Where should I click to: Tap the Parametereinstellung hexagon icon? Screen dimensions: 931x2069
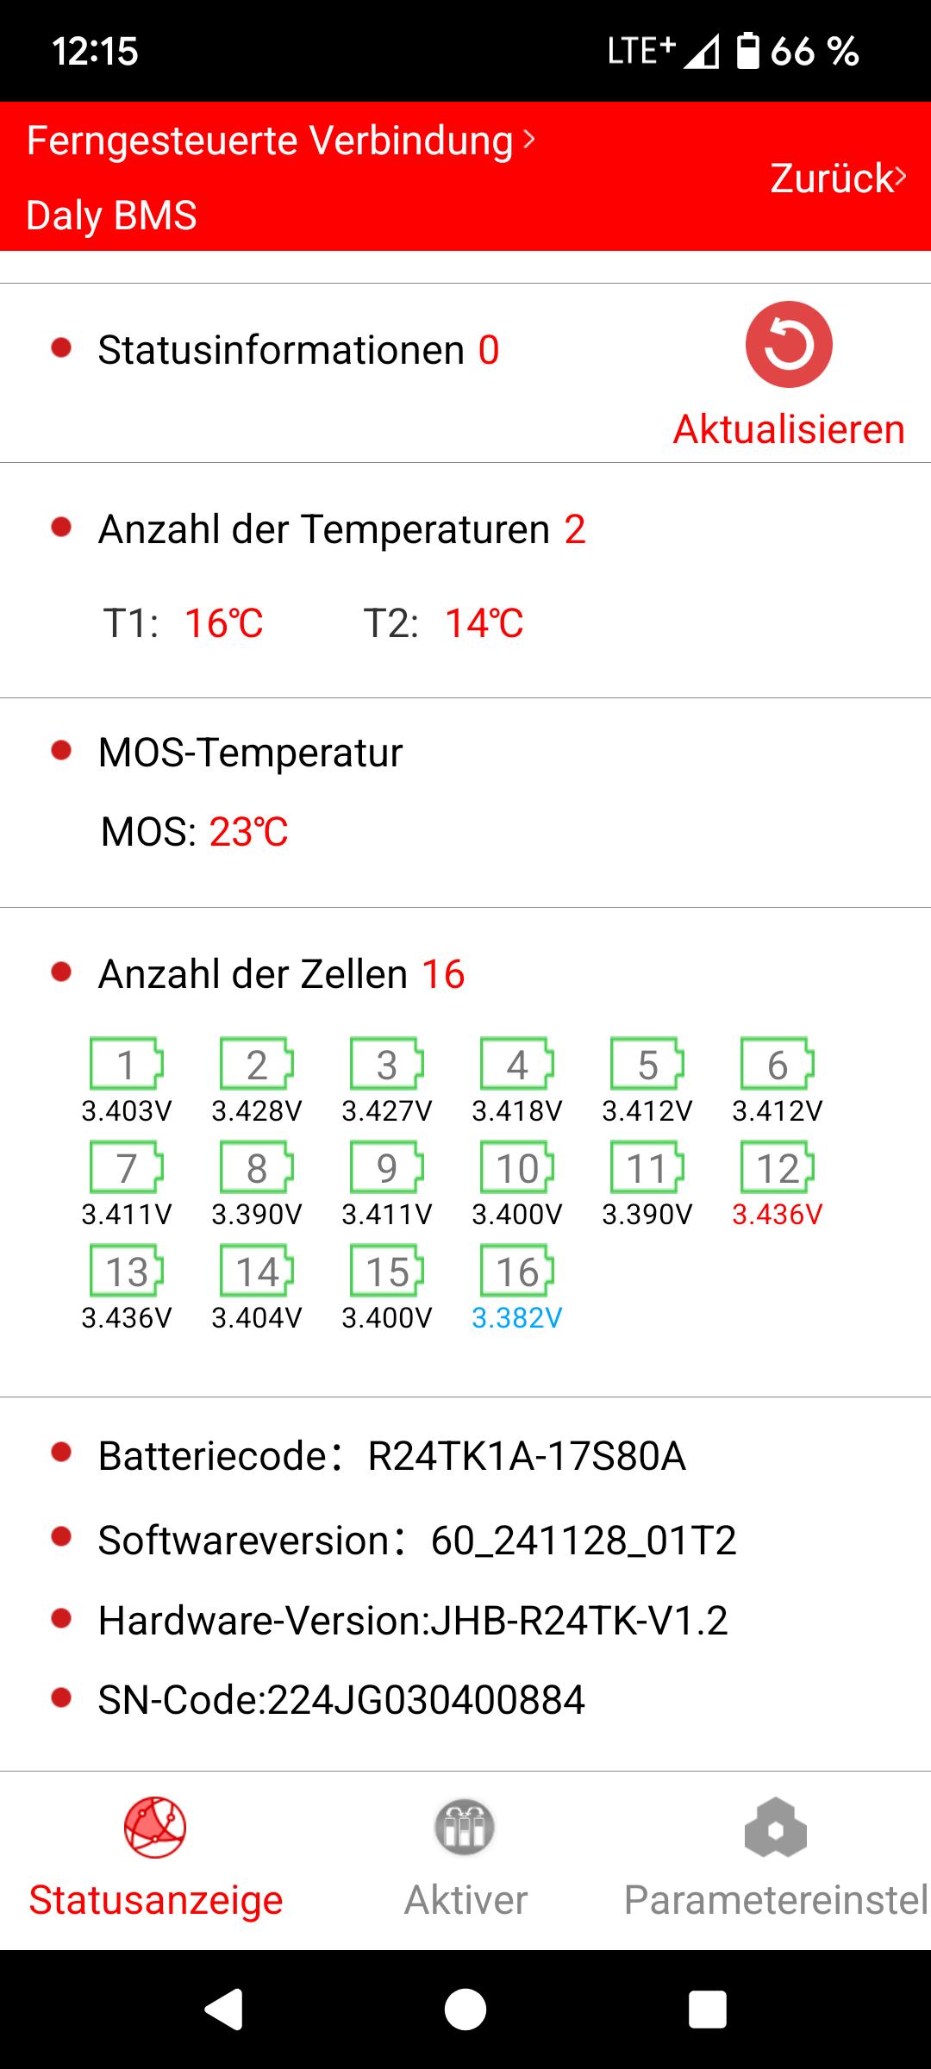pos(776,1828)
